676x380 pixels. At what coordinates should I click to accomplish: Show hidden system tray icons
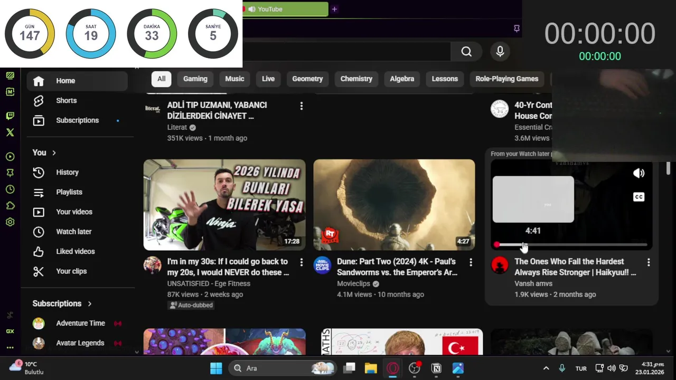pyautogui.click(x=546, y=368)
